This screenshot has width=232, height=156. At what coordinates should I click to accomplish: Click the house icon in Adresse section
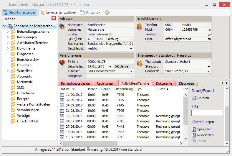click(x=62, y=26)
